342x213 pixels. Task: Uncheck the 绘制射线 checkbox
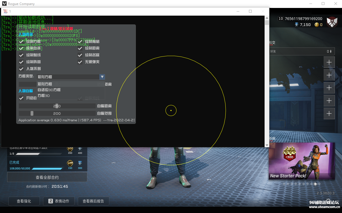point(21,55)
